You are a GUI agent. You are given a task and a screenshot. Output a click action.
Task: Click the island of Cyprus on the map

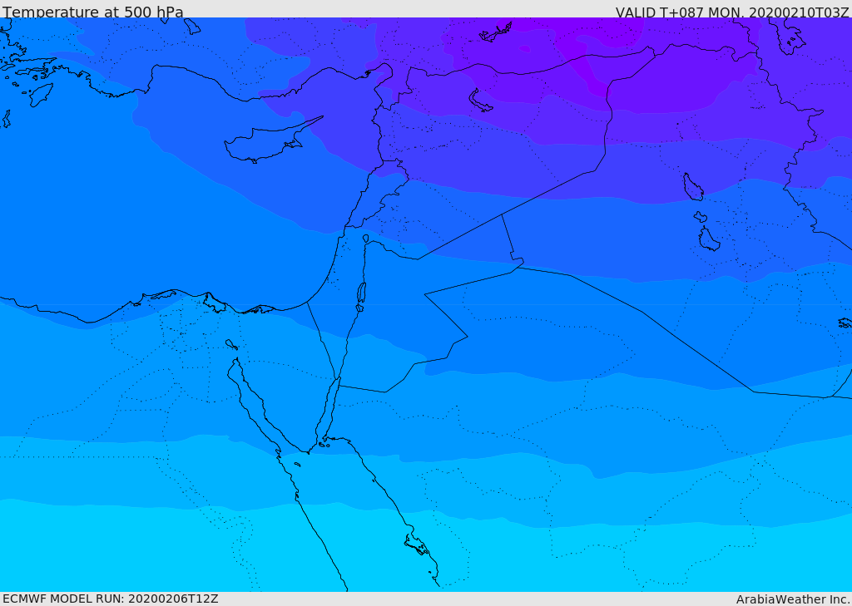272,140
